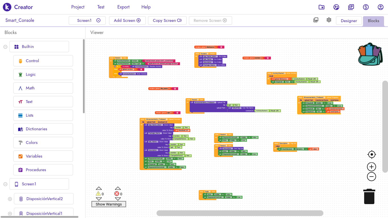
Task: Open the Export menu
Action: click(123, 7)
